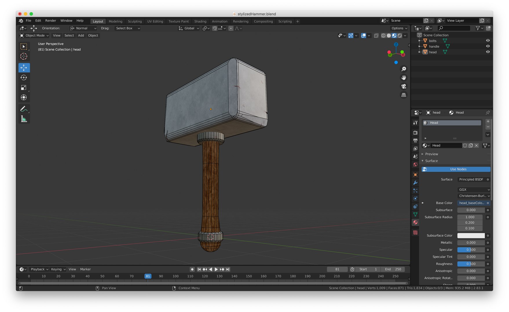This screenshot has width=509, height=312.
Task: Open the Output properties tab
Action: coord(415,141)
